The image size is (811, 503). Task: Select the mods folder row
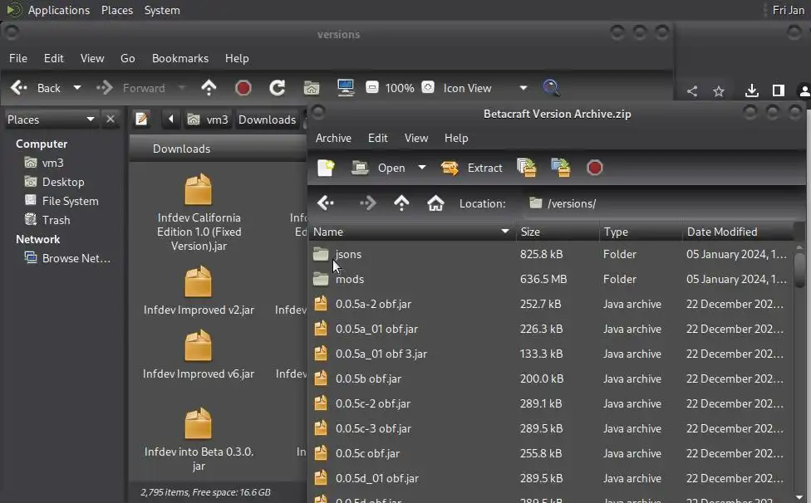pos(550,279)
